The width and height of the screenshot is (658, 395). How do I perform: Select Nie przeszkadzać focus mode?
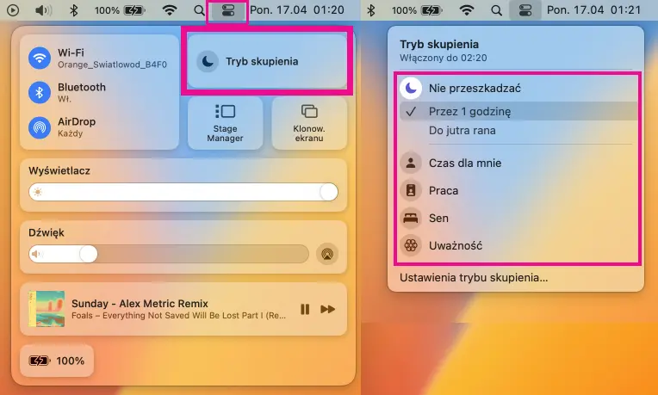(474, 89)
